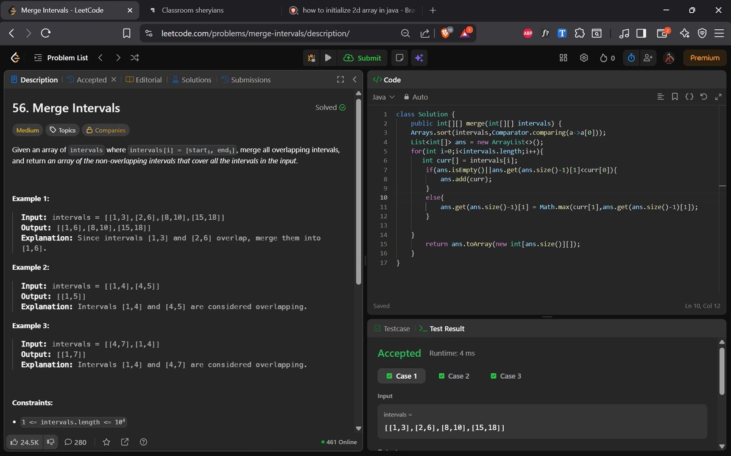
Task: Click the share link icon
Action: pyautogui.click(x=125, y=442)
